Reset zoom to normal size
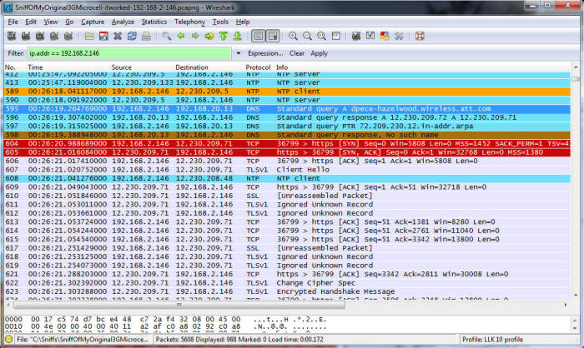This screenshot has height=348, width=584. point(321,36)
